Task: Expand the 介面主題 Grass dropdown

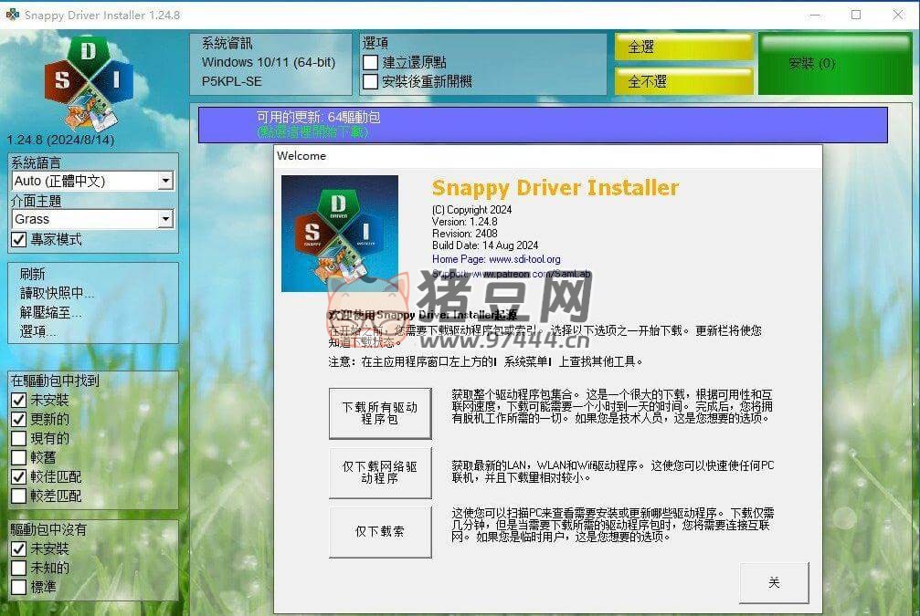Action: point(165,219)
